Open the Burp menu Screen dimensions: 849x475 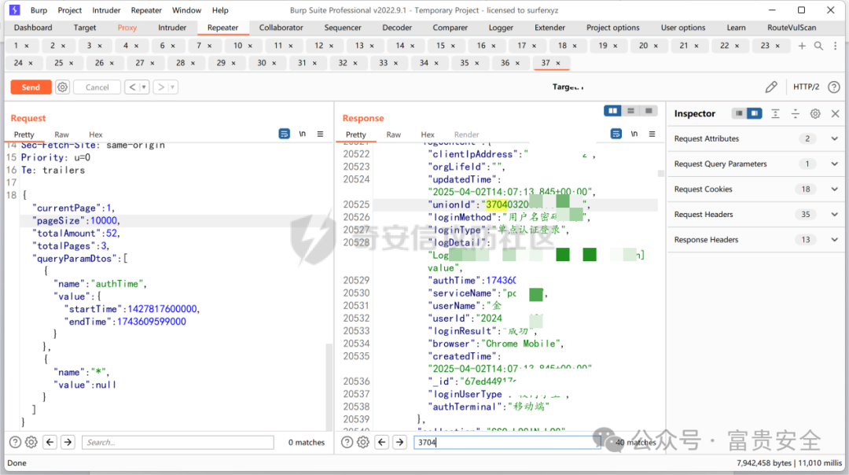[39, 10]
